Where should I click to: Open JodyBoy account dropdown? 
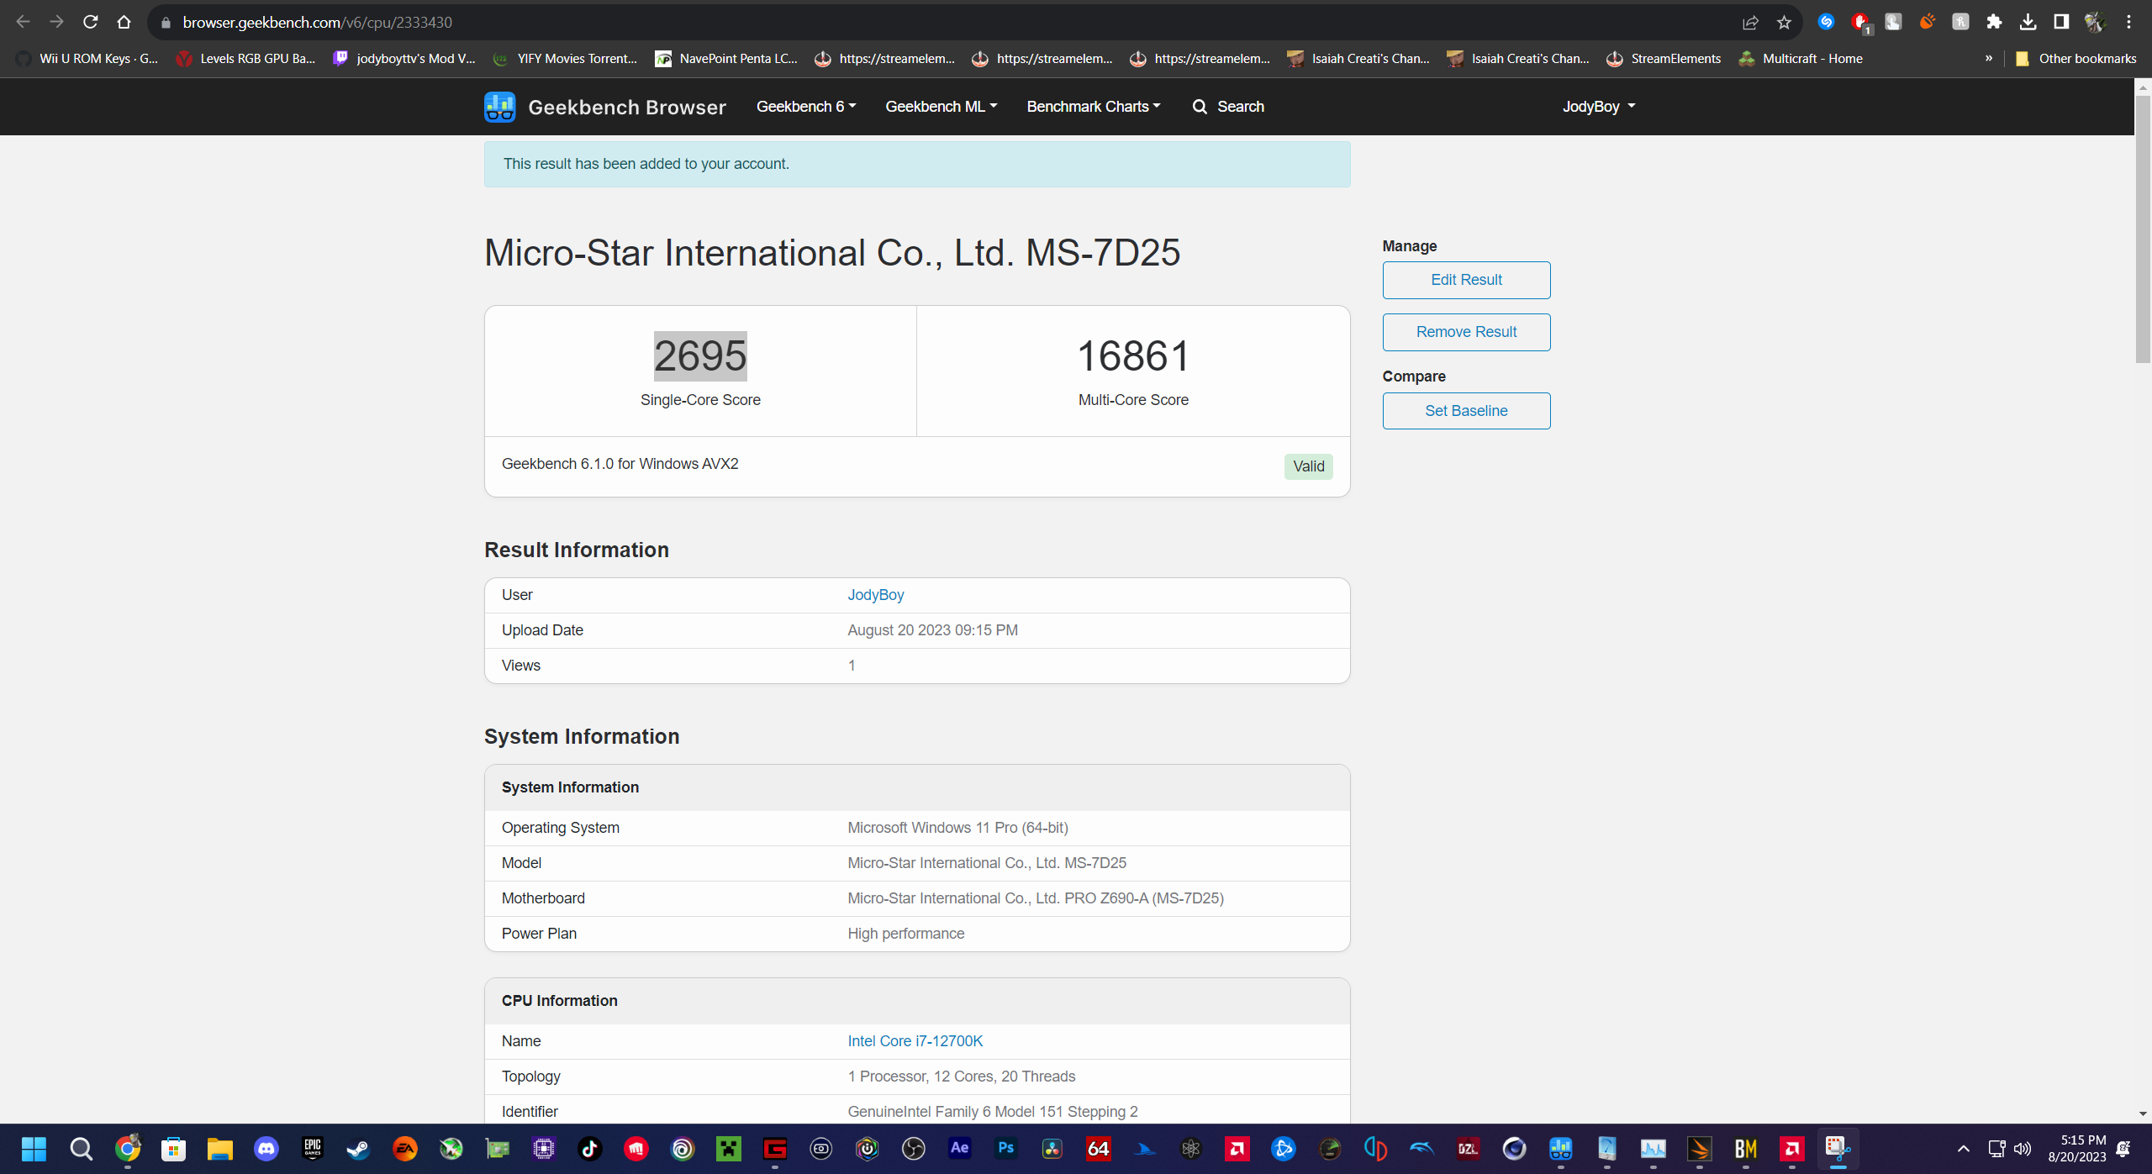(1598, 107)
